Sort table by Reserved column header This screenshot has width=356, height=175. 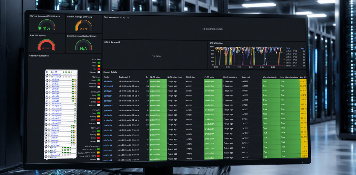[x=246, y=77]
